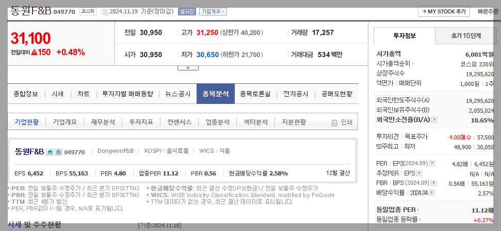Click the calendar-clock icon before 2024.11.19
501x231 pixels.
(105, 12)
